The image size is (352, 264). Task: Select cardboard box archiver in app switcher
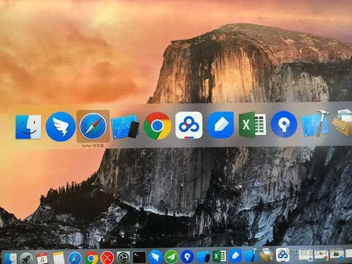[342, 123]
